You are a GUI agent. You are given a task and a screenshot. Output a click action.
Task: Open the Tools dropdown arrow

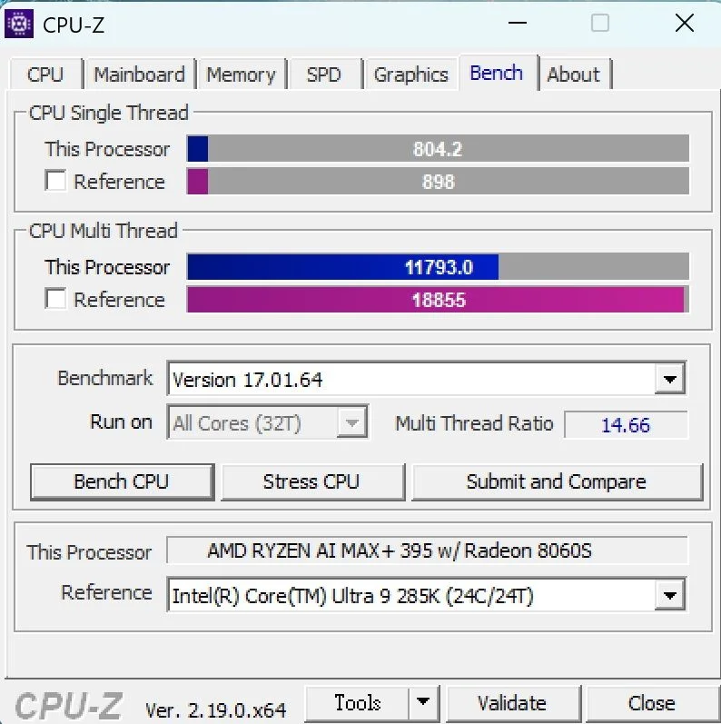[x=423, y=703]
